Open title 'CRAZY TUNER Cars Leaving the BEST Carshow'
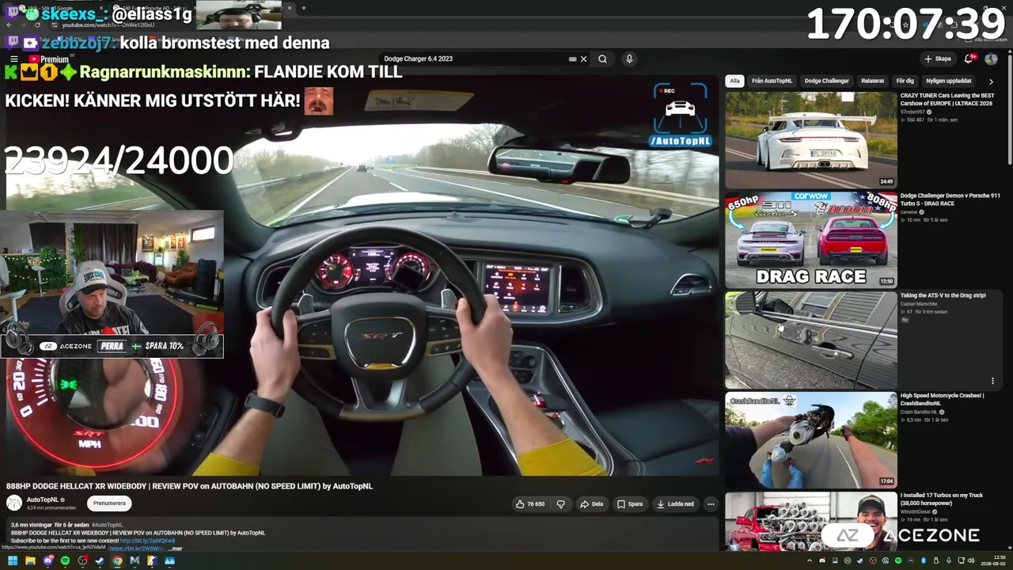This screenshot has height=570, width=1013. click(947, 100)
